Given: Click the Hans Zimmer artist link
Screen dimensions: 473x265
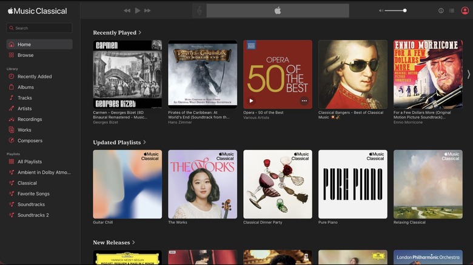Looking at the screenshot, I should coord(179,122).
